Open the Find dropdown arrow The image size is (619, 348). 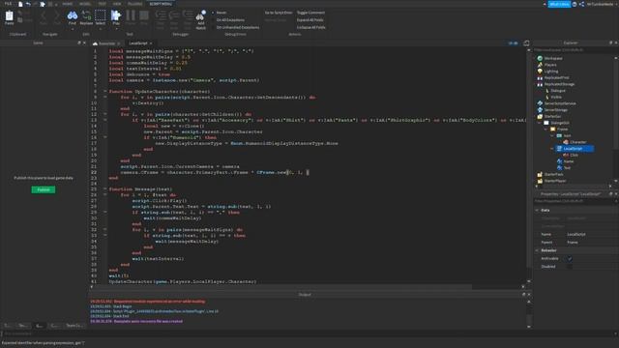point(73,29)
